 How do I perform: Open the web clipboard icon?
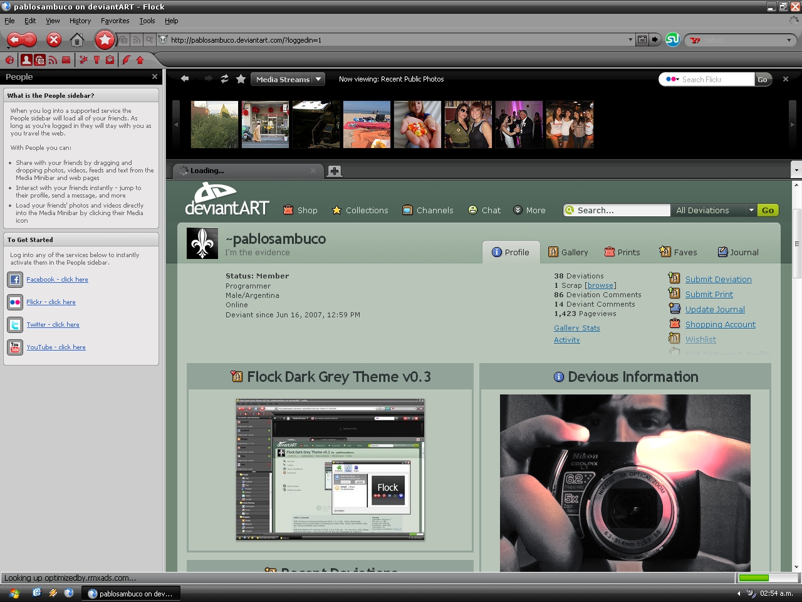click(x=109, y=60)
